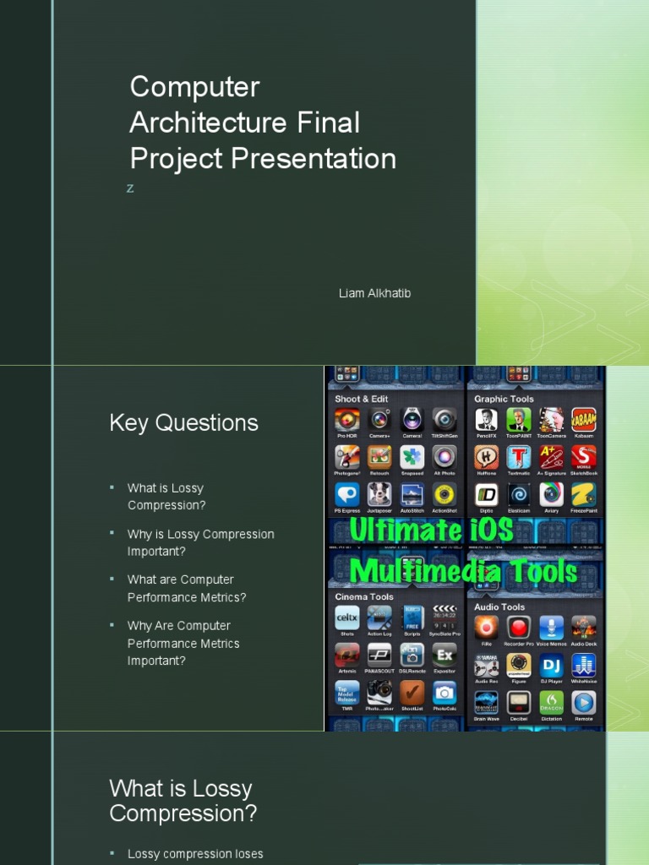Tap the Kabaam app icon
The width and height of the screenshot is (649, 865).
pyautogui.click(x=583, y=420)
